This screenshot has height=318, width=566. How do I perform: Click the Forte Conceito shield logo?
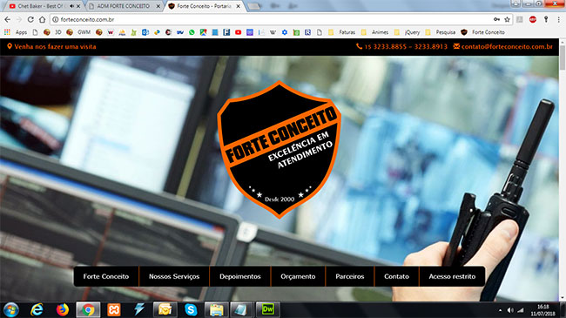(x=279, y=149)
